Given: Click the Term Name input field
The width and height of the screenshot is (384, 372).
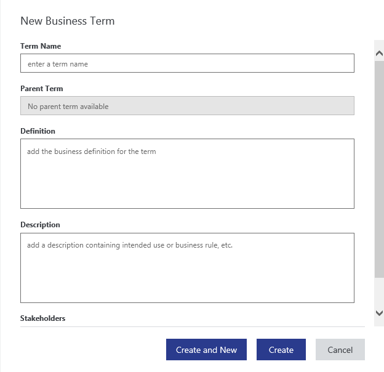Looking at the screenshot, I should point(187,63).
